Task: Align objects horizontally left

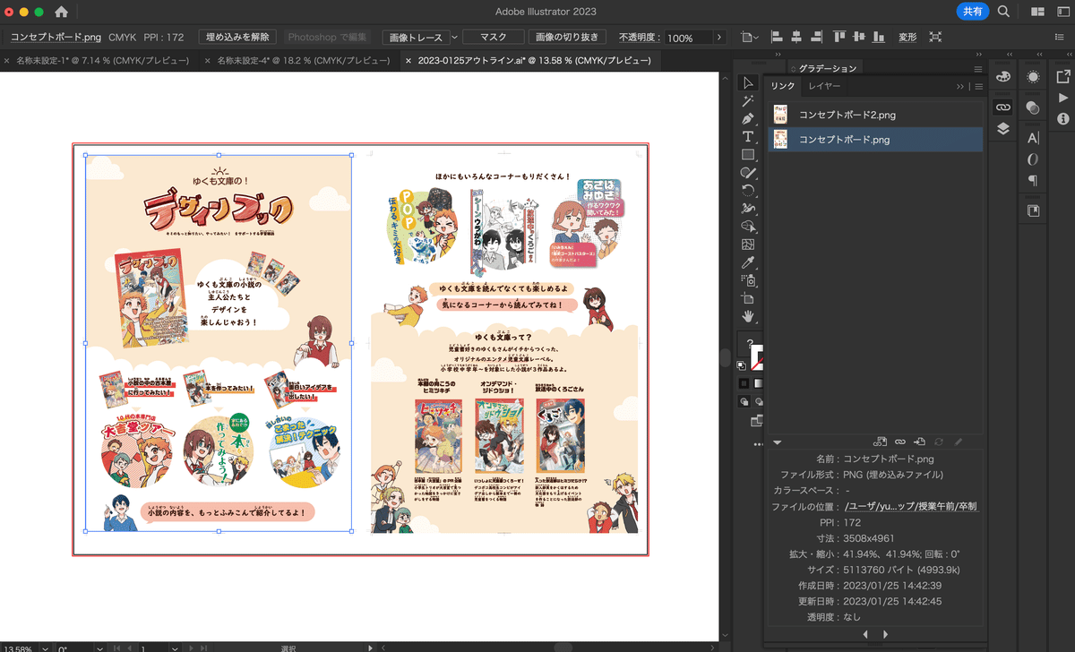Action: 775,37
